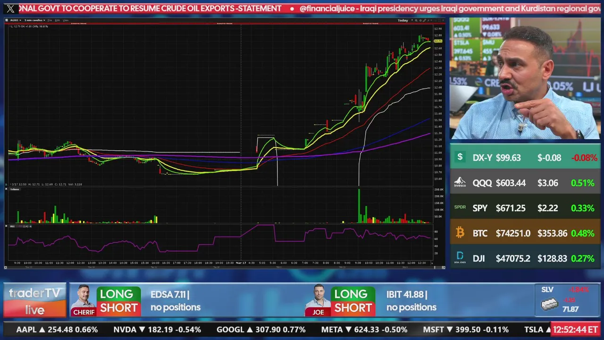
Task: Click the 0.48% change for BTC
Action: (583, 233)
